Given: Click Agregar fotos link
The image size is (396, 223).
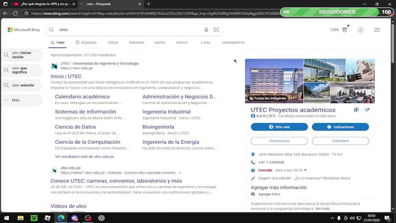Looking at the screenshot, I should tap(269, 194).
